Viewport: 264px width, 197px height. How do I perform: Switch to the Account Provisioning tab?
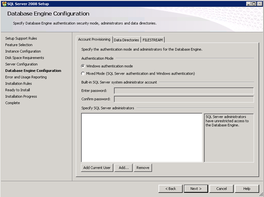point(94,39)
